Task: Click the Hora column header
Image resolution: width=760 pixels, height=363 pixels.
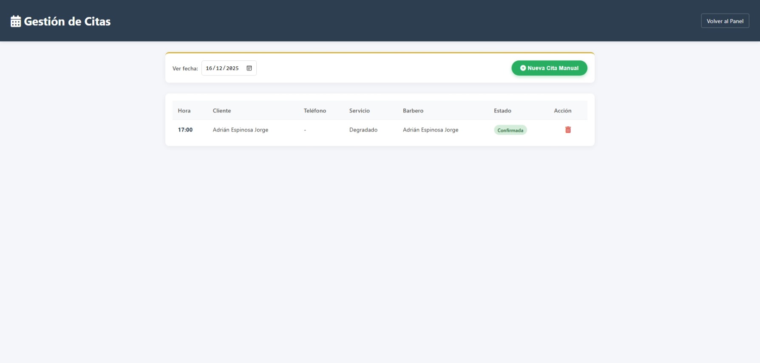Action: (184, 111)
